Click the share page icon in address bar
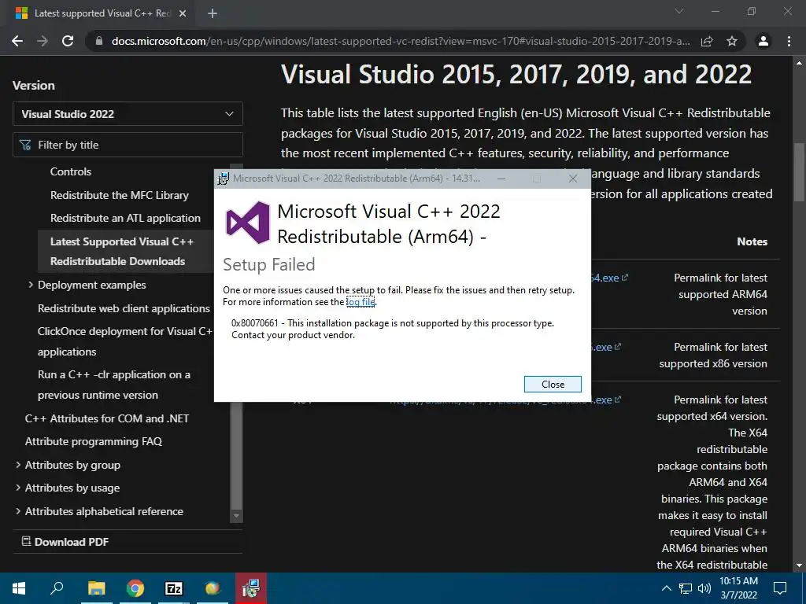 tap(707, 41)
